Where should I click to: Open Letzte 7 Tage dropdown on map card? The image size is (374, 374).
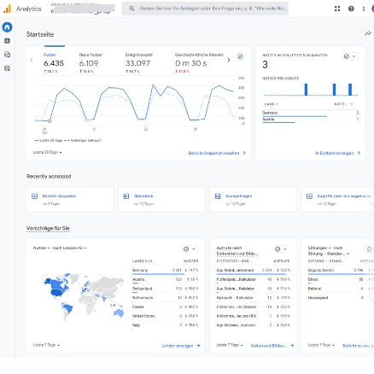tap(46, 345)
